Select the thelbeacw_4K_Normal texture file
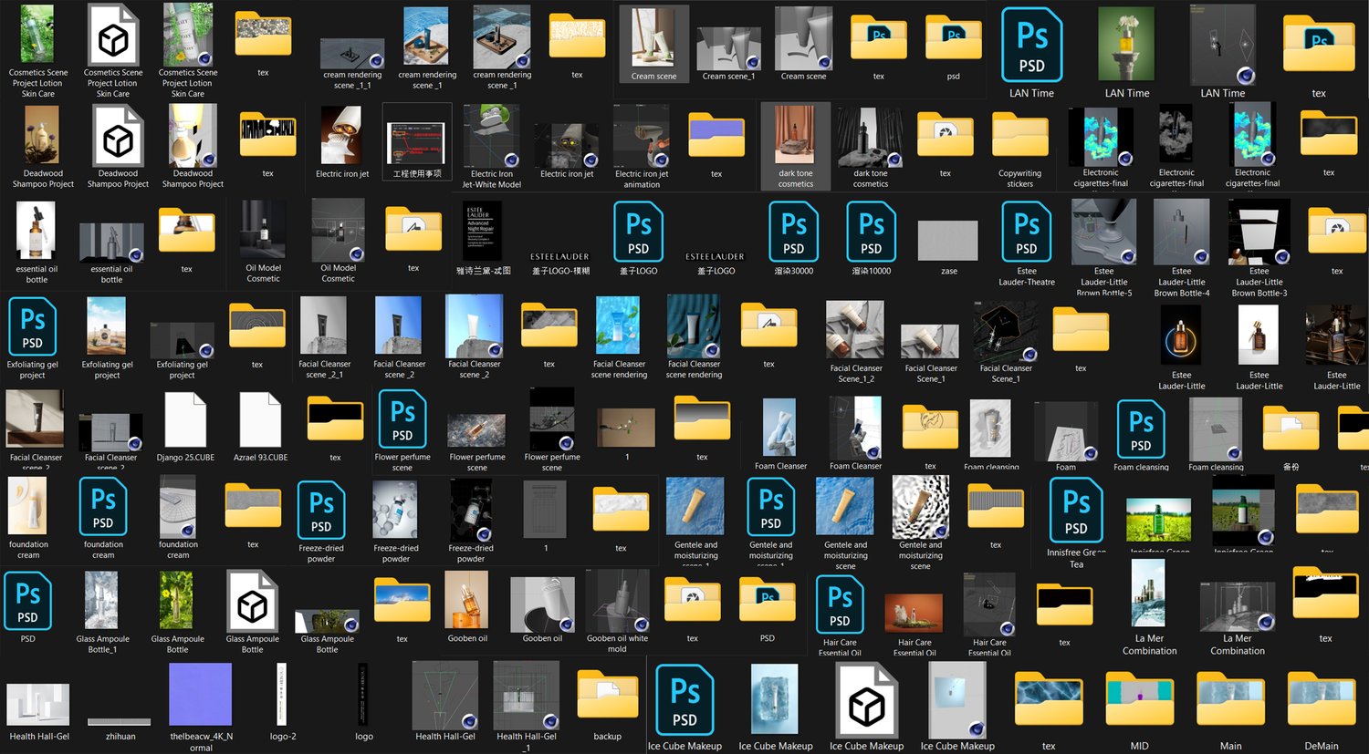This screenshot has height=754, width=1369. click(x=201, y=694)
